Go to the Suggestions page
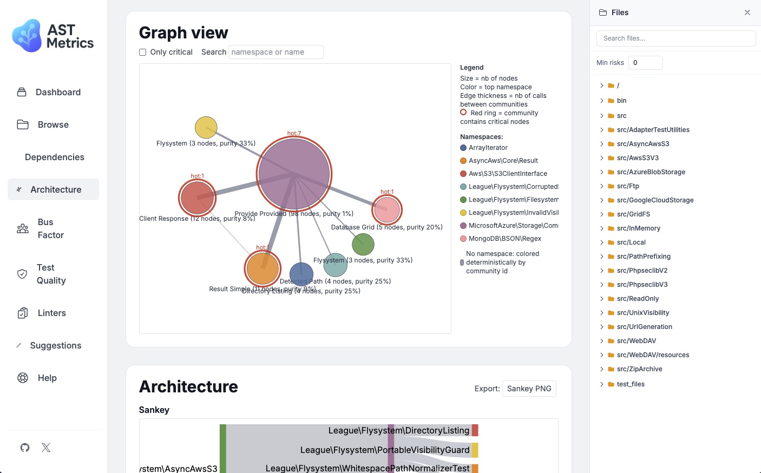Viewport: 761px width, 473px height. (55, 345)
